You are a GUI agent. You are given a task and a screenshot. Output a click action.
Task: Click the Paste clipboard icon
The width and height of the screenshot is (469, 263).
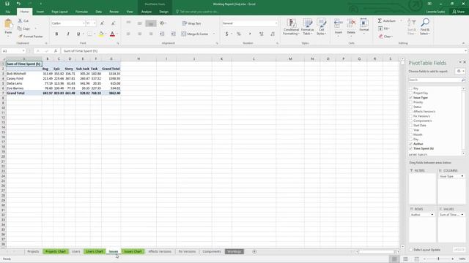pyautogui.click(x=8, y=24)
